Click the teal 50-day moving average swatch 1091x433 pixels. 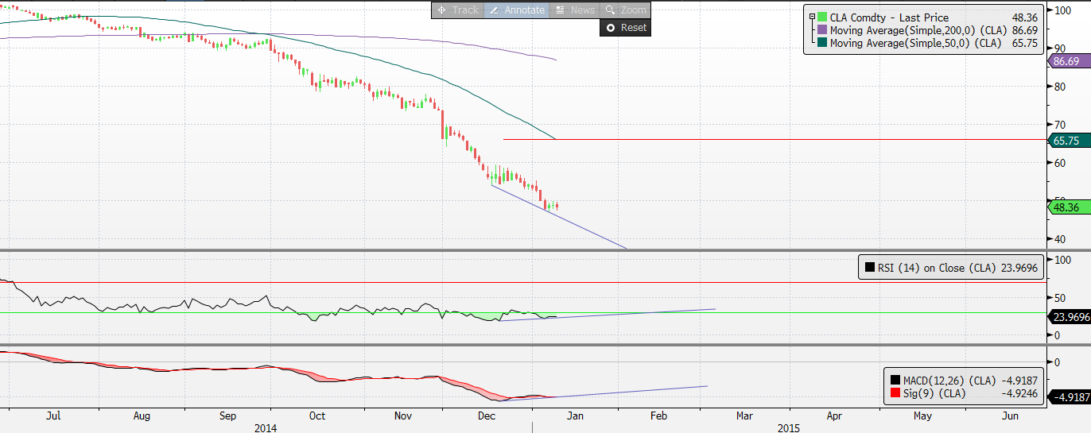(821, 44)
